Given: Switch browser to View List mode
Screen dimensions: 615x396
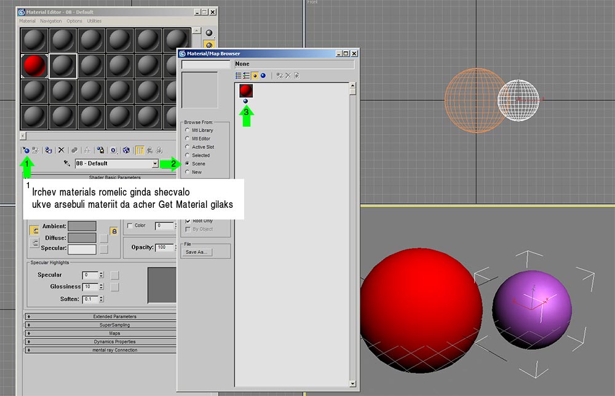Looking at the screenshot, I should [239, 76].
